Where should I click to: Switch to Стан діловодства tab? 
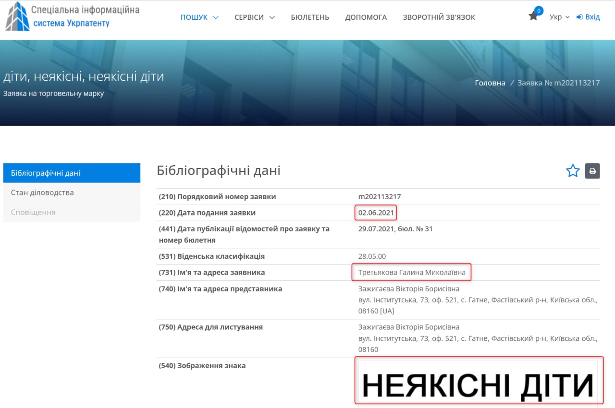(x=72, y=192)
